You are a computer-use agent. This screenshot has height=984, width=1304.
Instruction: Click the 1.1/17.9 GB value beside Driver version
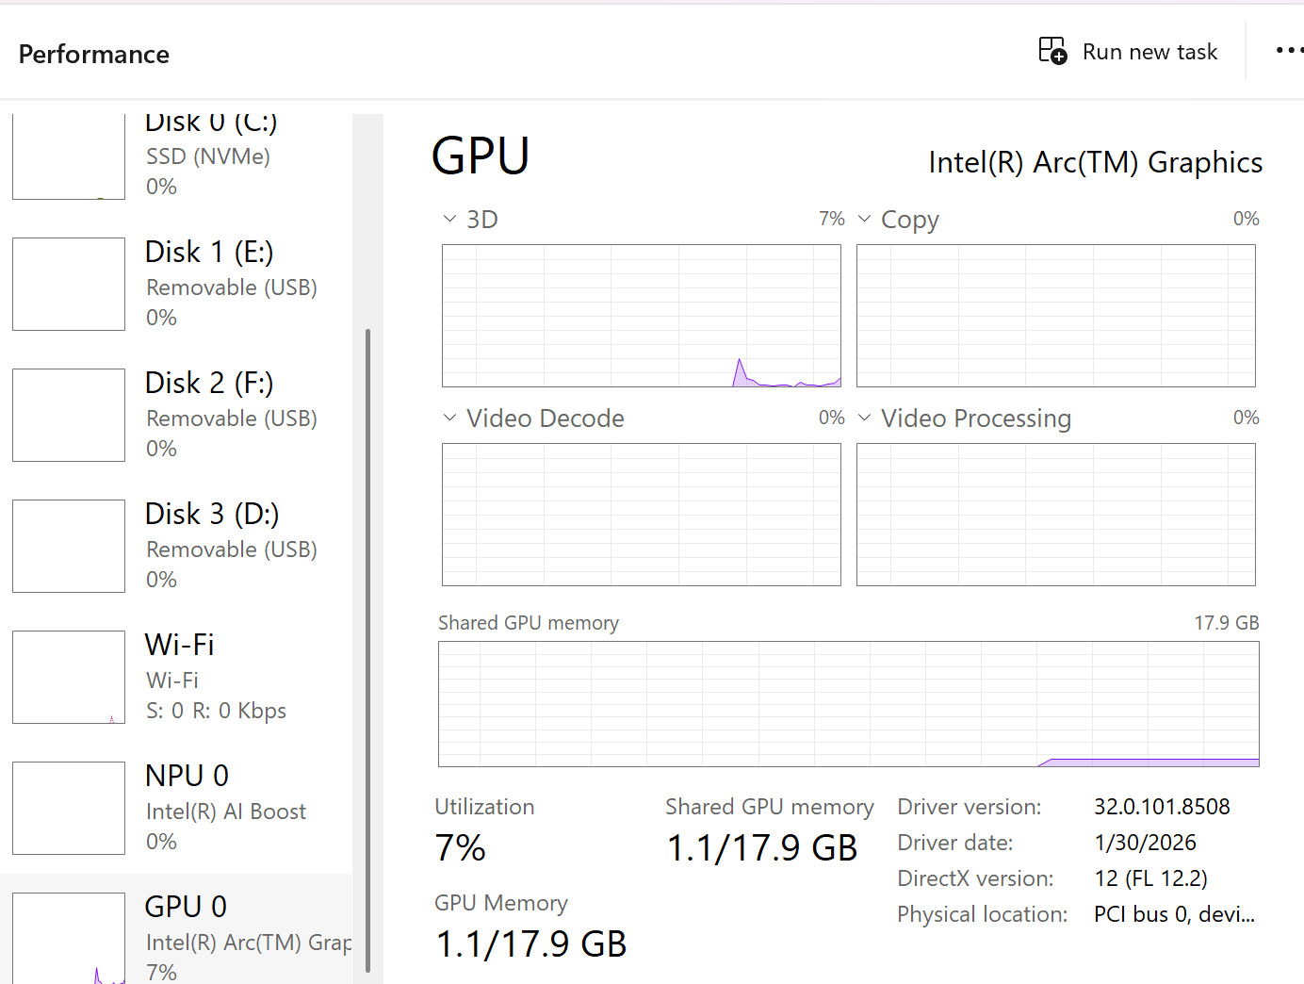(x=762, y=848)
